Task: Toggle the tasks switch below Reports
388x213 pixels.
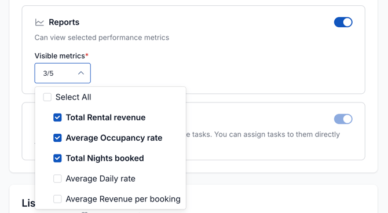Action: (343, 119)
